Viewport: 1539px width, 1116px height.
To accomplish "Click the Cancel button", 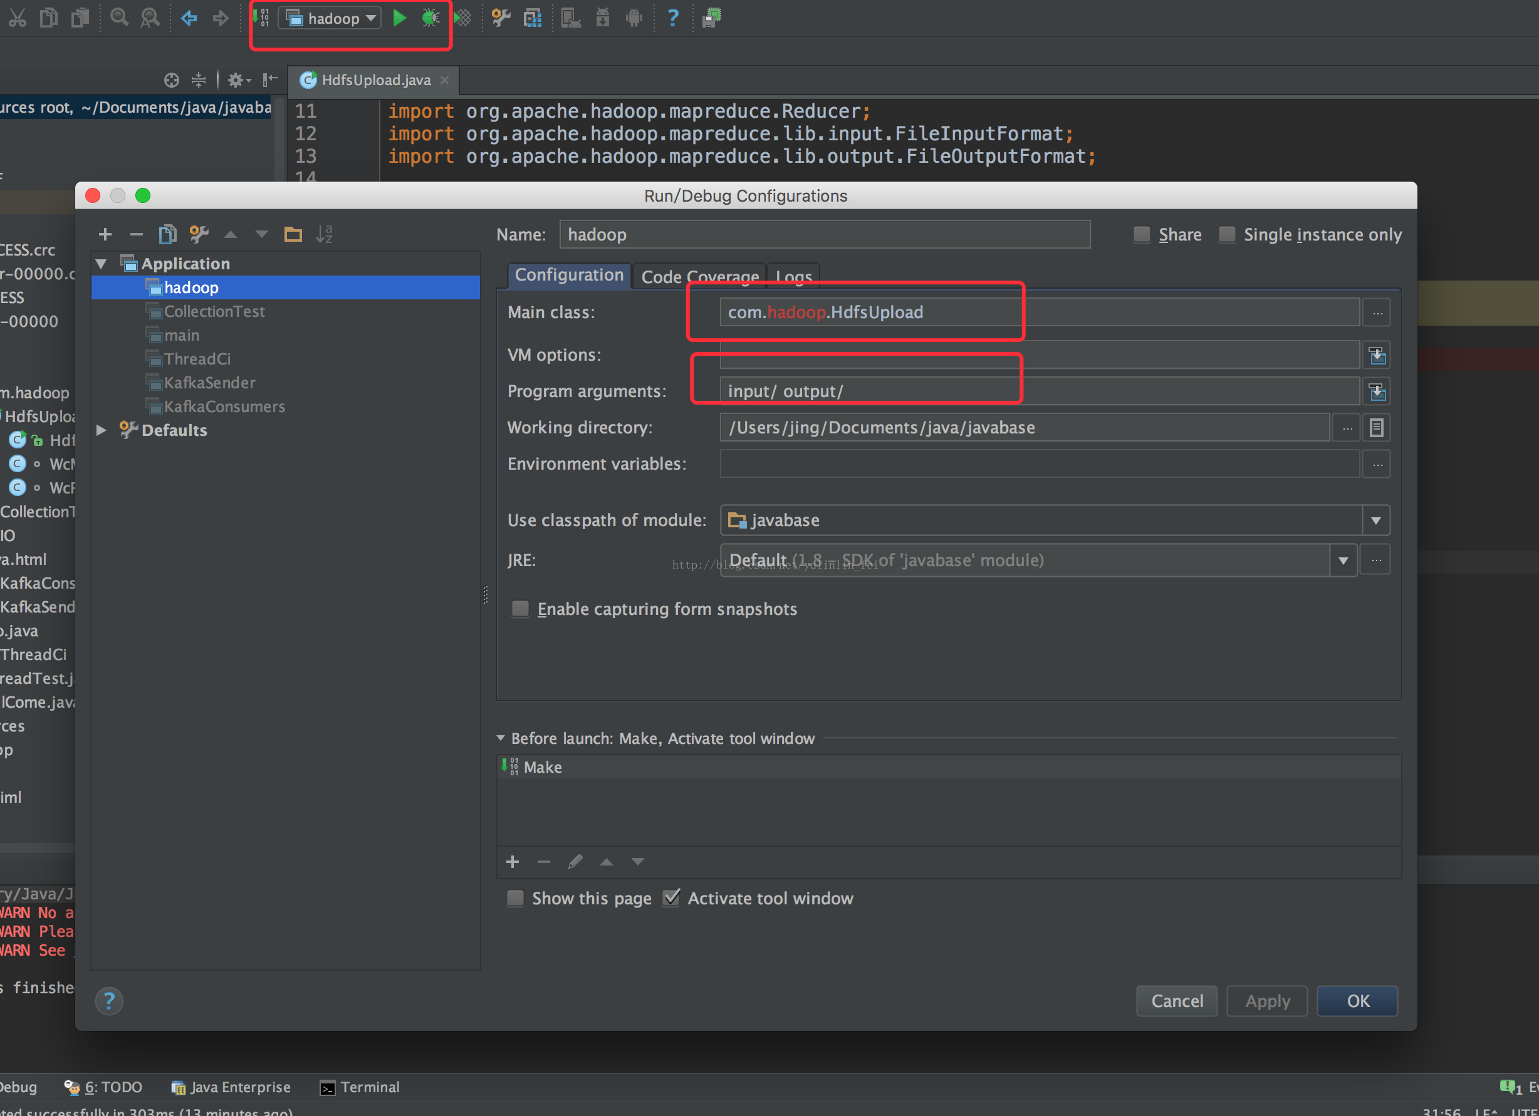I will (1177, 1001).
